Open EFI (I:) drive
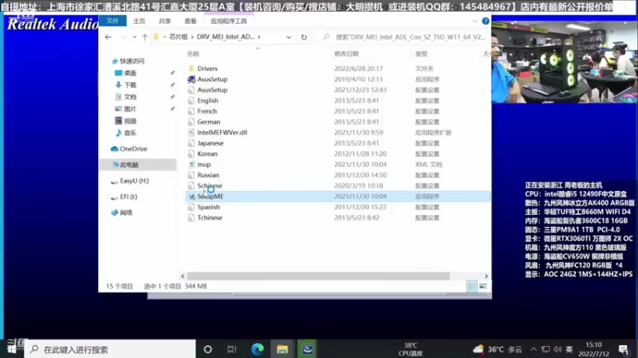Screen dimensions: 638x358 click(128, 197)
